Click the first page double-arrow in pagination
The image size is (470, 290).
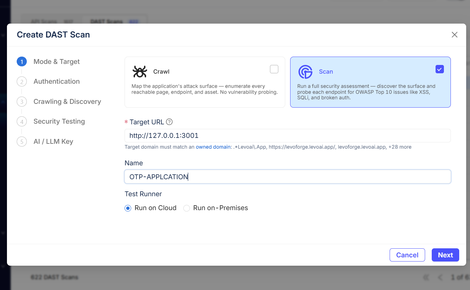click(426, 277)
